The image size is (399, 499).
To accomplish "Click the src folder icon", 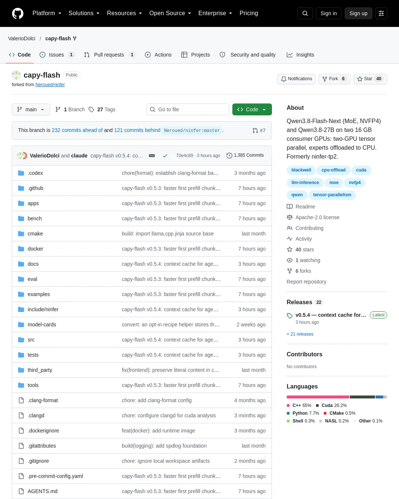I will (x=21, y=340).
